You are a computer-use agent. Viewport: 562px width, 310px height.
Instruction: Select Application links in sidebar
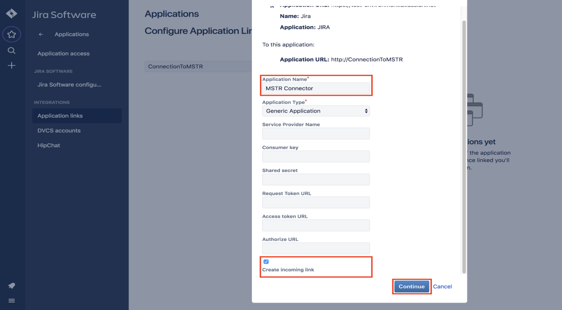pyautogui.click(x=60, y=116)
